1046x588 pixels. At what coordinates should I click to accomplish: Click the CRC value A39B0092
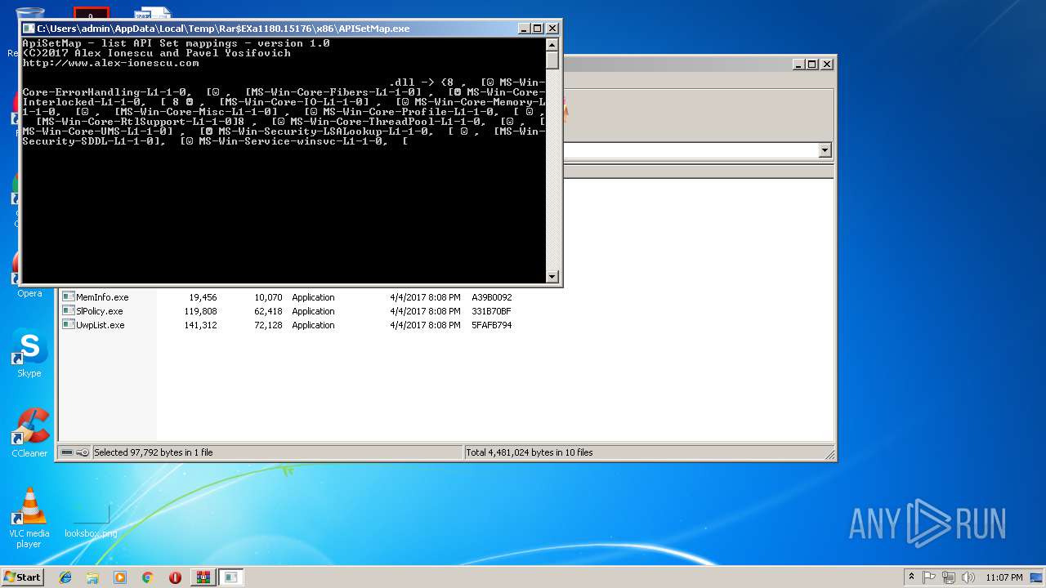pos(491,297)
